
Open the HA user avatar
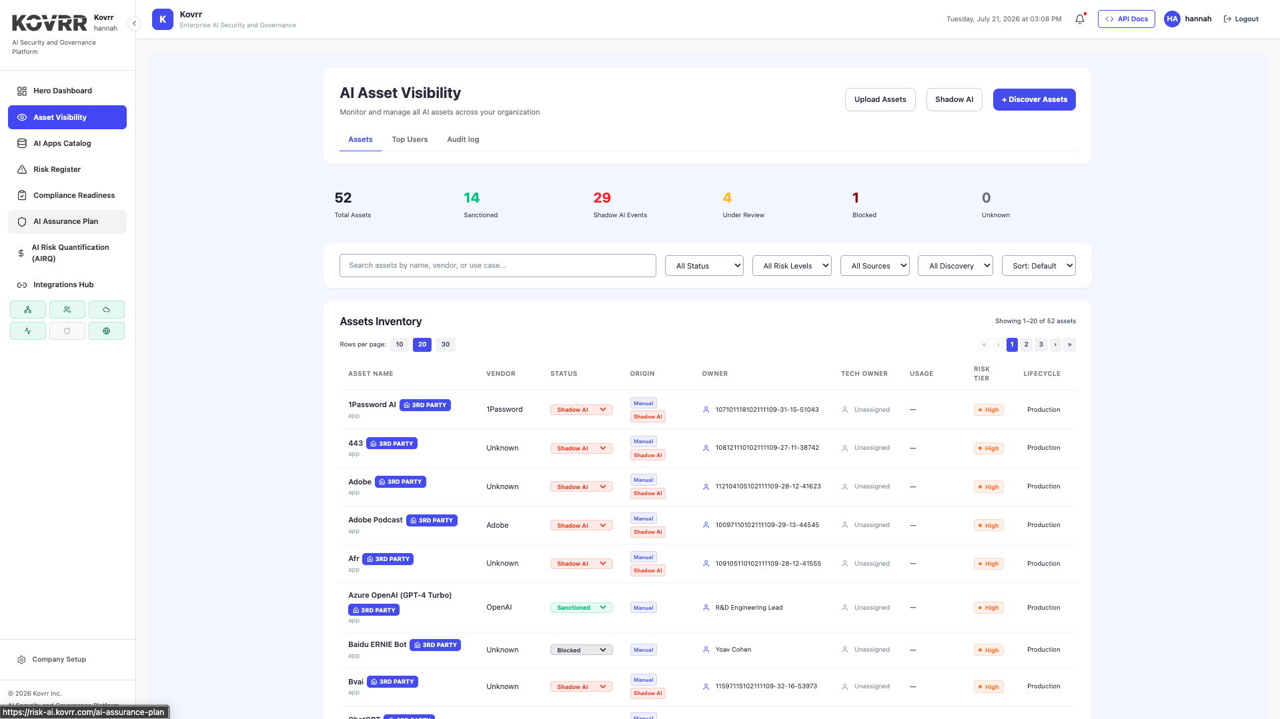(1172, 19)
